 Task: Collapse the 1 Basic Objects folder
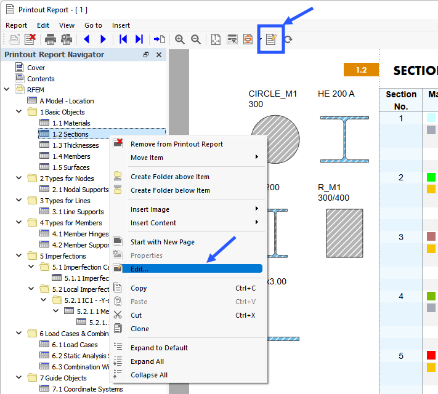19,111
